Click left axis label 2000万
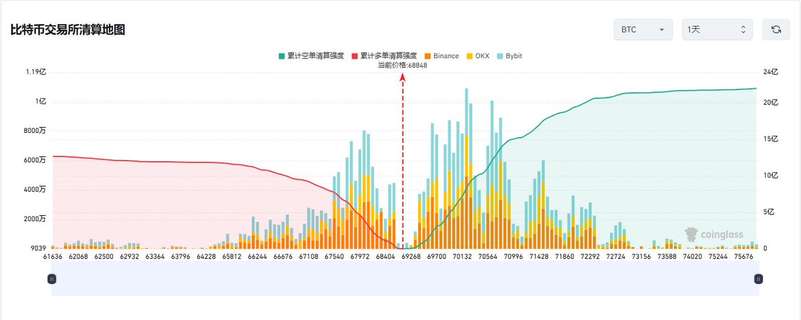 tap(35, 219)
